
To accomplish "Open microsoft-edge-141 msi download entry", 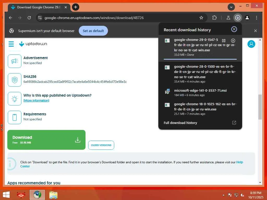I will click(200, 92).
